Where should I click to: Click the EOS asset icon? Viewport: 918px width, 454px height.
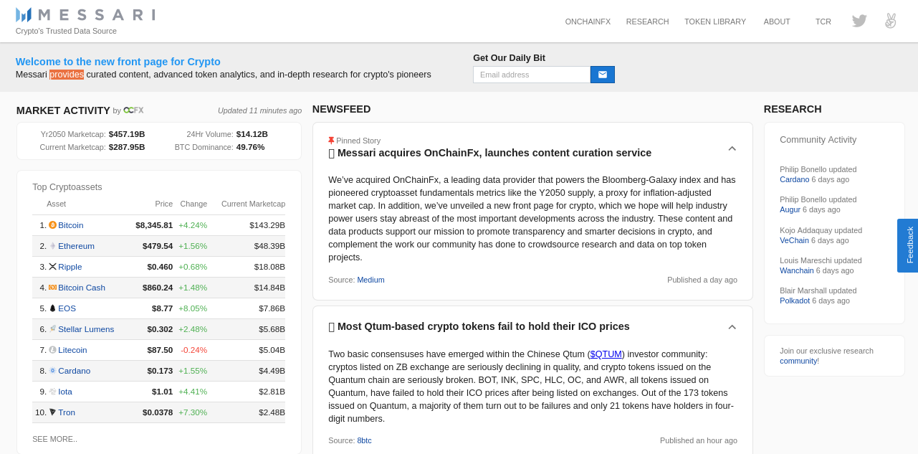tap(52, 308)
